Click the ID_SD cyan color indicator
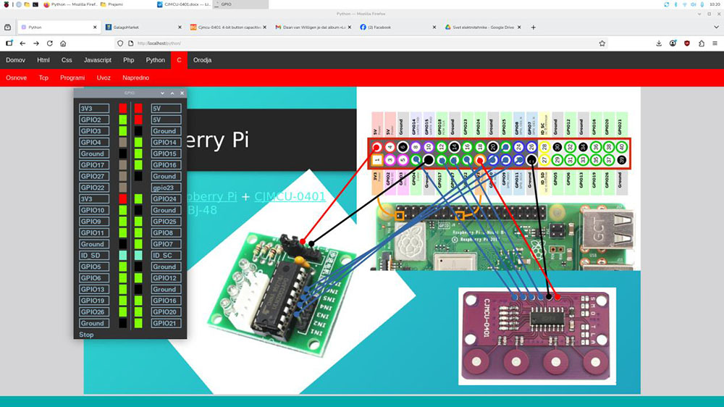Viewport: 724px width, 407px height. (x=122, y=256)
